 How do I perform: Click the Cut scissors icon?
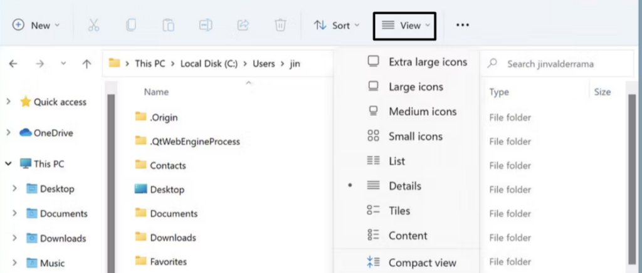coord(93,25)
